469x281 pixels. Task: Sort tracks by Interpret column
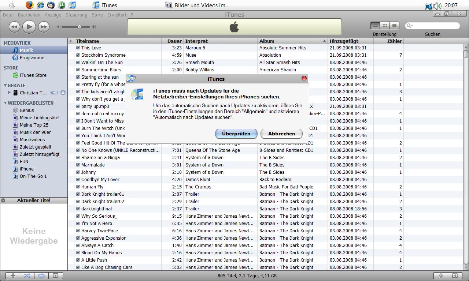220,41
